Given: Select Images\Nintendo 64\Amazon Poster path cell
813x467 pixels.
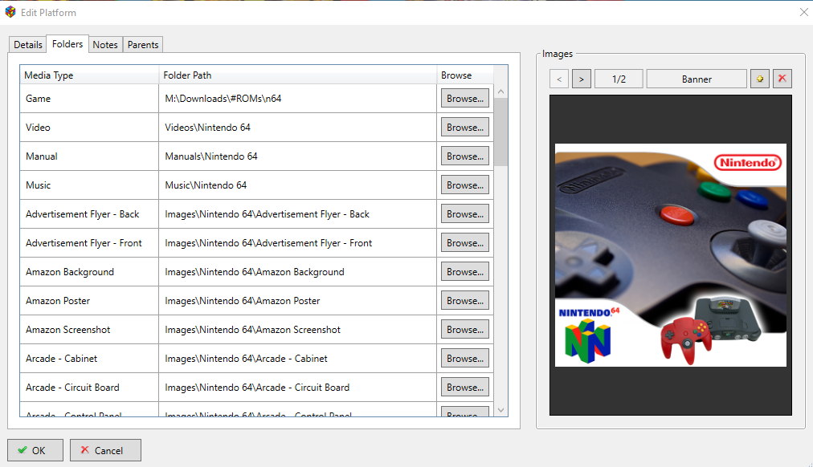Looking at the screenshot, I should (297, 301).
